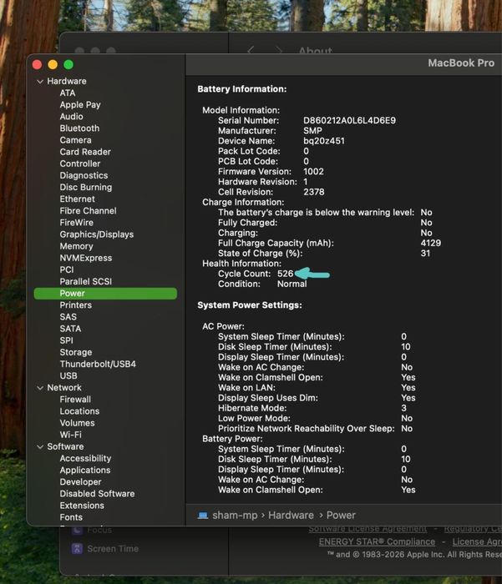Open Applications under Software
Image resolution: width=502 pixels, height=584 pixels.
pyautogui.click(x=85, y=470)
